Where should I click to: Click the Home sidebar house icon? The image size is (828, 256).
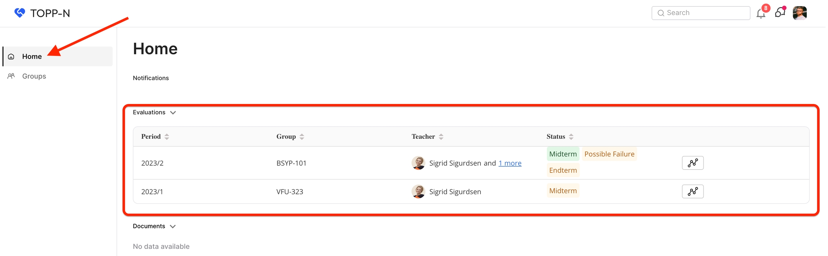click(x=11, y=57)
